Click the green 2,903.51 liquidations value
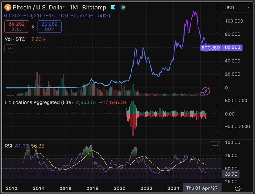The height and width of the screenshot is (194, 255). (x=86, y=102)
